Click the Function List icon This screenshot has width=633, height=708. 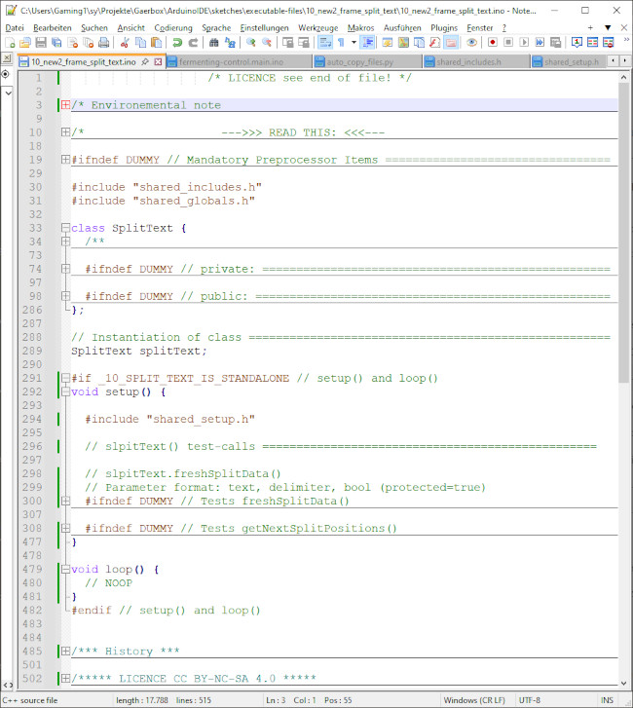click(x=434, y=43)
